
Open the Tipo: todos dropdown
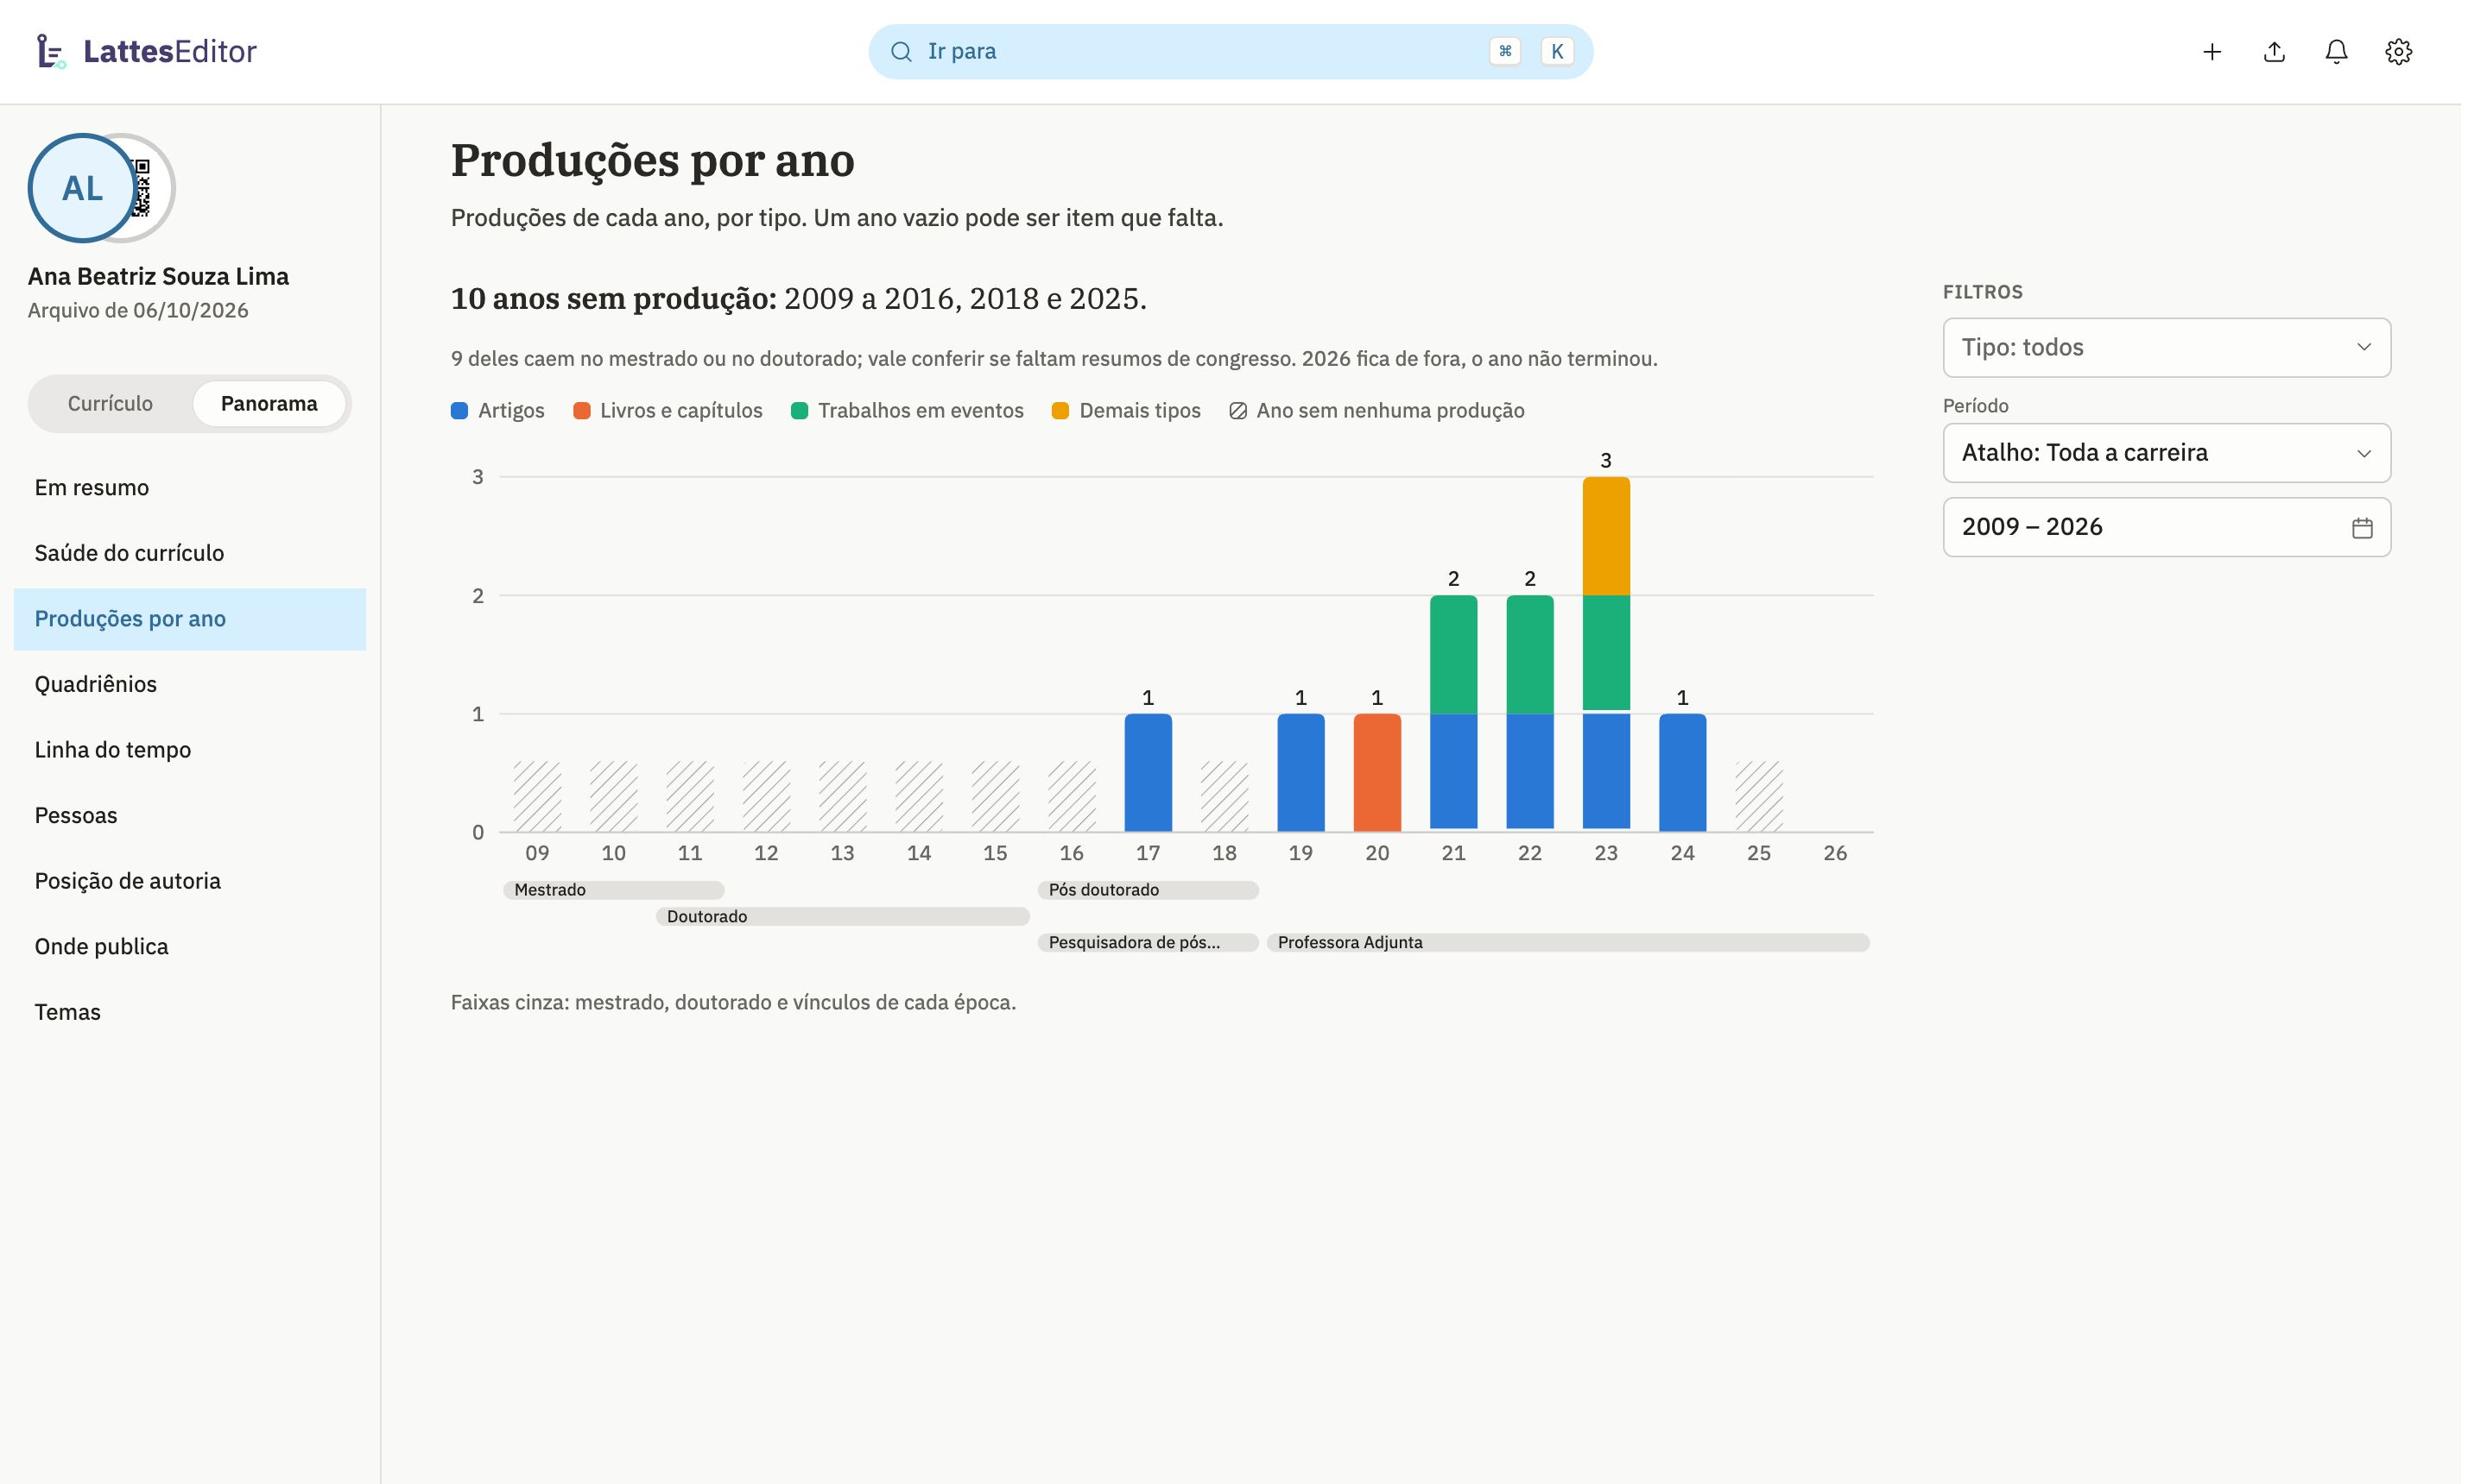(2167, 348)
